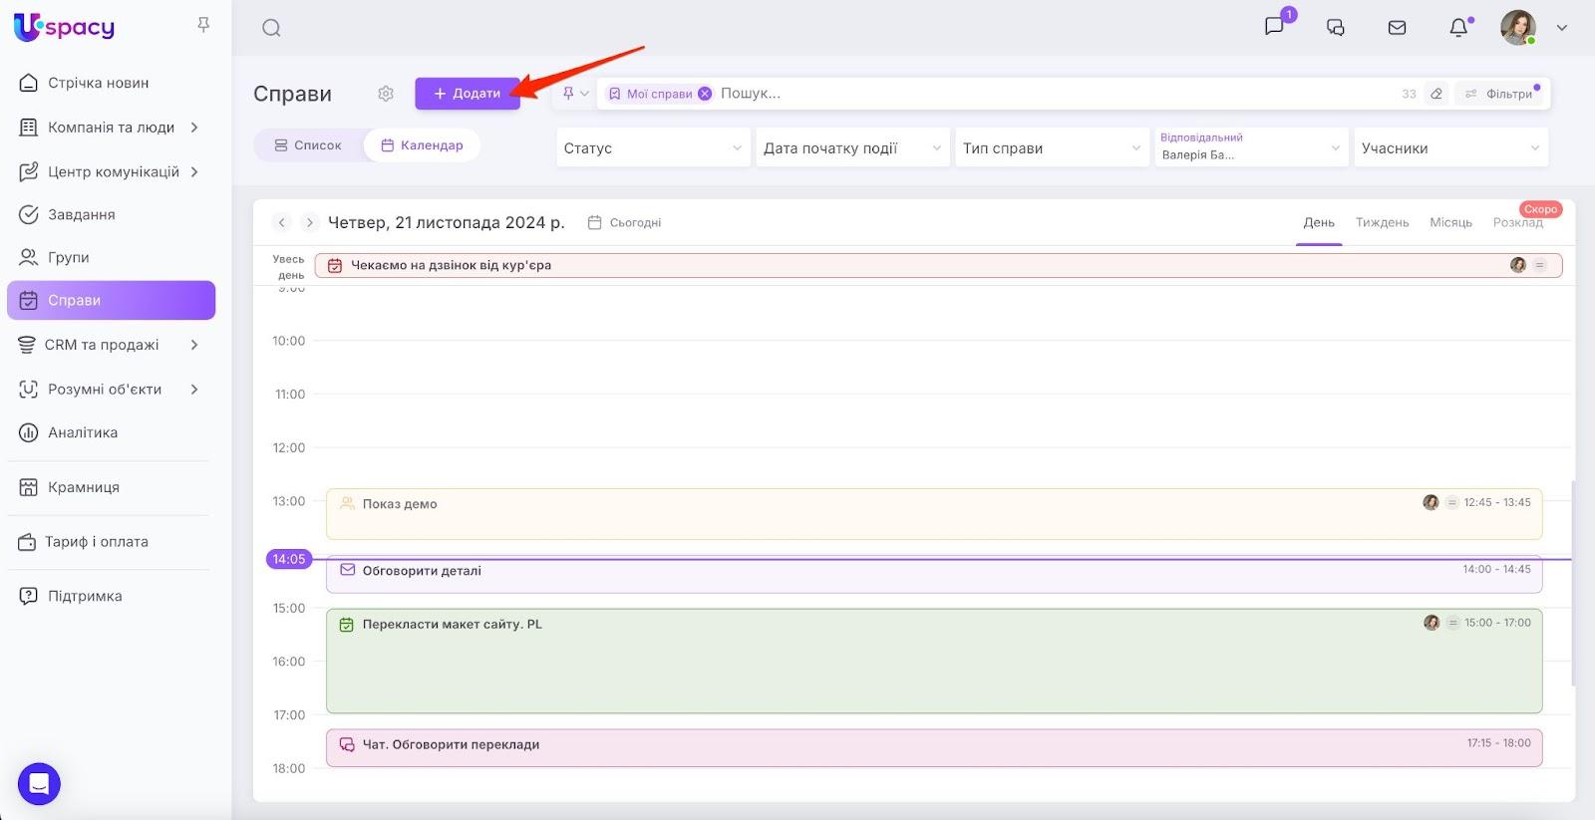Open the chat icon with badge 1
The image size is (1595, 820).
coord(1274,27)
